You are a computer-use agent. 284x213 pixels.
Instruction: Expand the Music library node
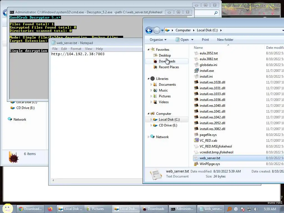(x=151, y=90)
